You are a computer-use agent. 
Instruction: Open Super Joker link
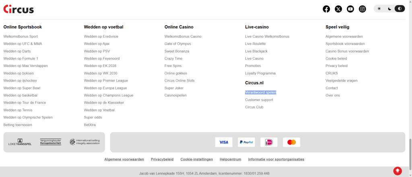pyautogui.click(x=174, y=88)
